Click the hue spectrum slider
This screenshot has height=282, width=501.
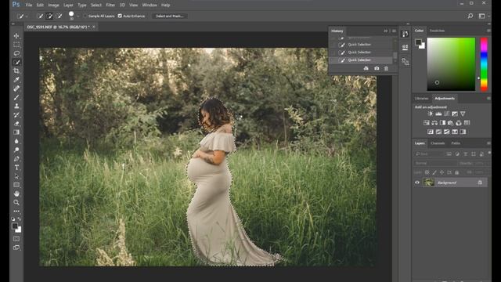[484, 64]
